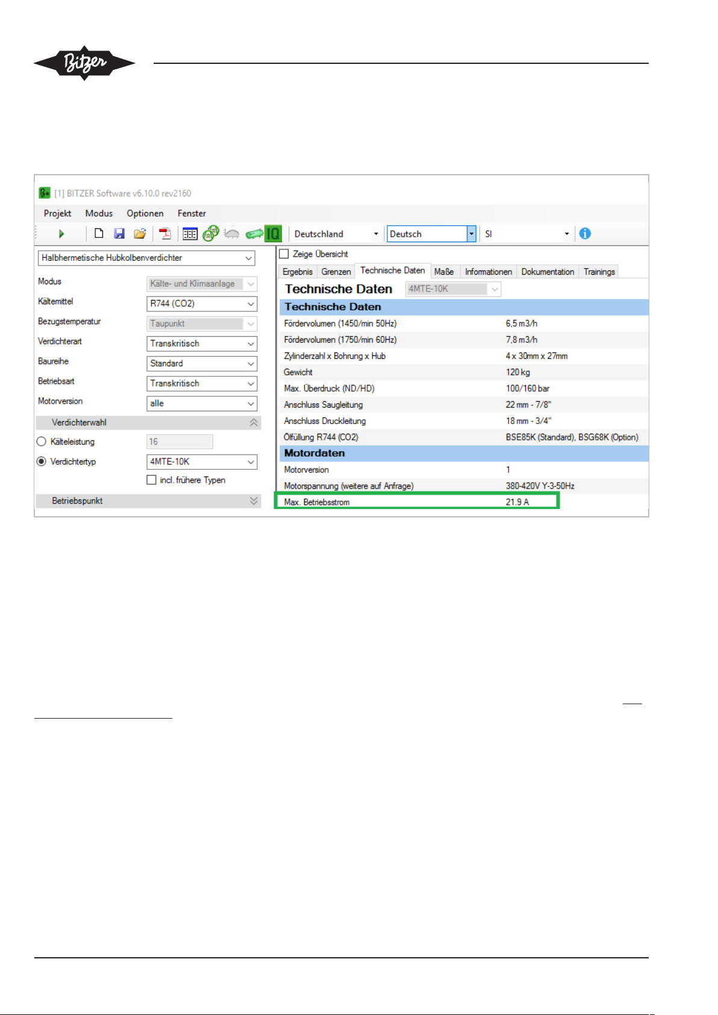Open the Dokumentation tab

pyautogui.click(x=548, y=272)
